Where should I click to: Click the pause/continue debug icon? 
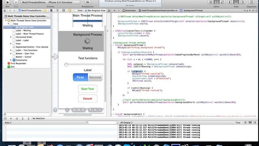point(11,118)
